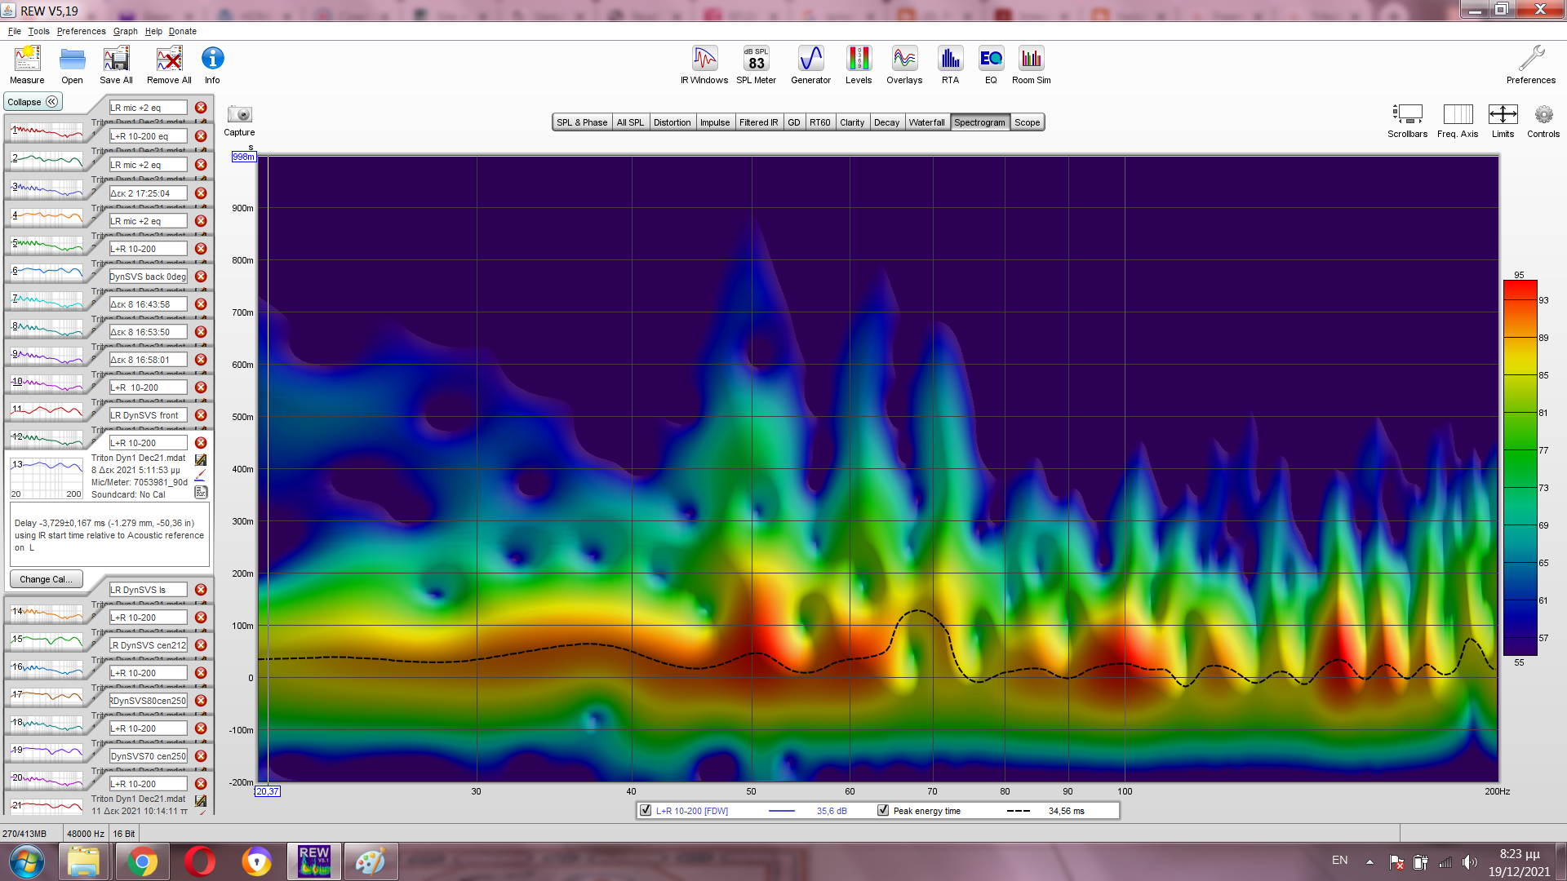This screenshot has height=881, width=1567.
Task: Toggle the L+R 10-200 [FDW] trace checkbox
Action: coord(646,810)
